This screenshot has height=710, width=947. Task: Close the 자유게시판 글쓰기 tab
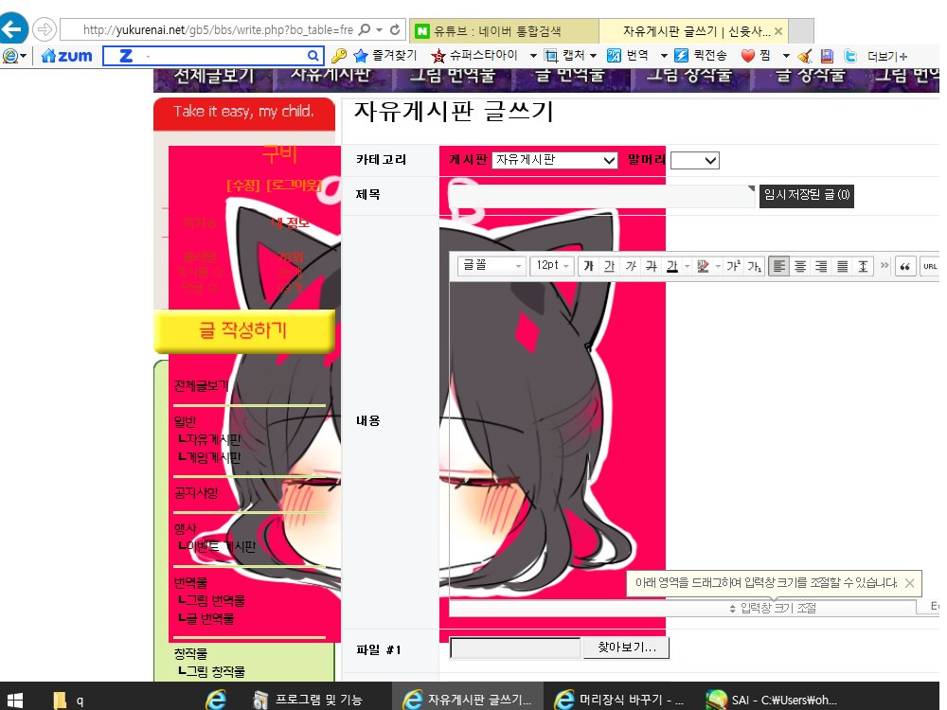[777, 31]
